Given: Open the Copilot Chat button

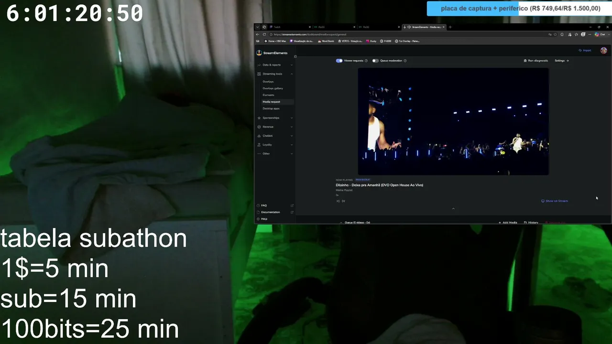Looking at the screenshot, I should (601, 34).
